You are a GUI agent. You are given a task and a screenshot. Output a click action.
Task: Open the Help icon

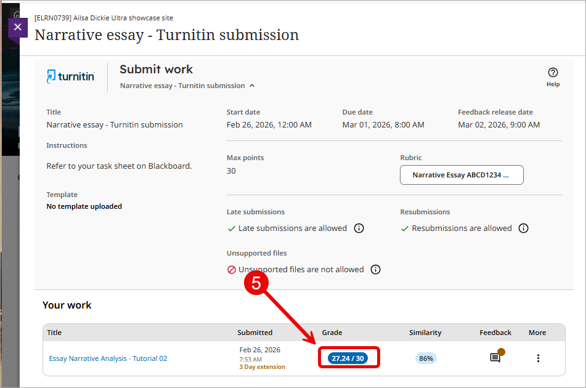(553, 73)
